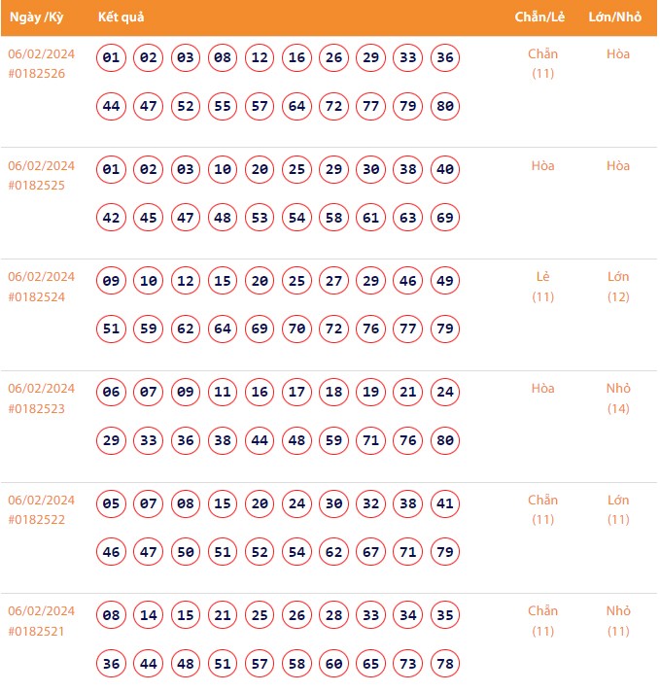Viewport: 660px width, 692px height.
Task: Click ball 36 in draw #0182526
Action: click(x=445, y=58)
